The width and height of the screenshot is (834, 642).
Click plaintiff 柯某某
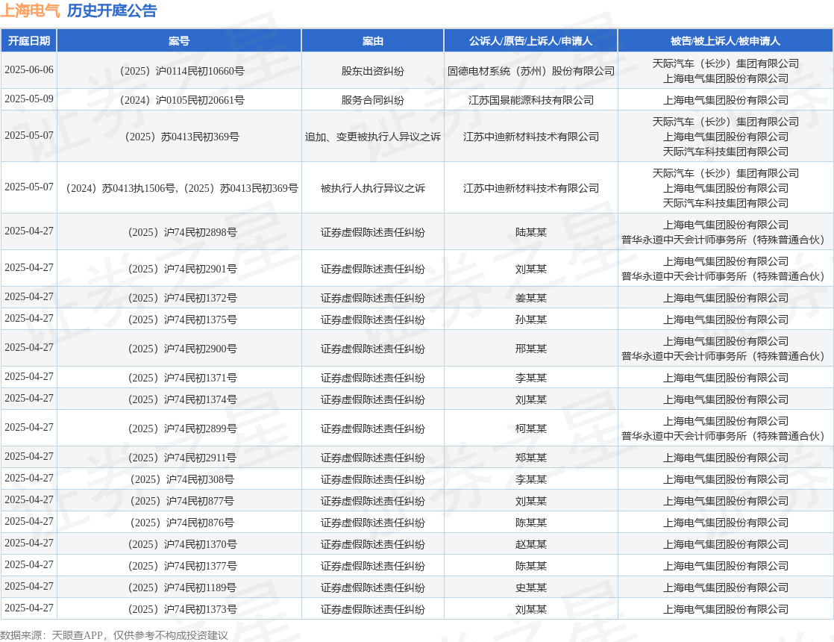click(x=531, y=429)
